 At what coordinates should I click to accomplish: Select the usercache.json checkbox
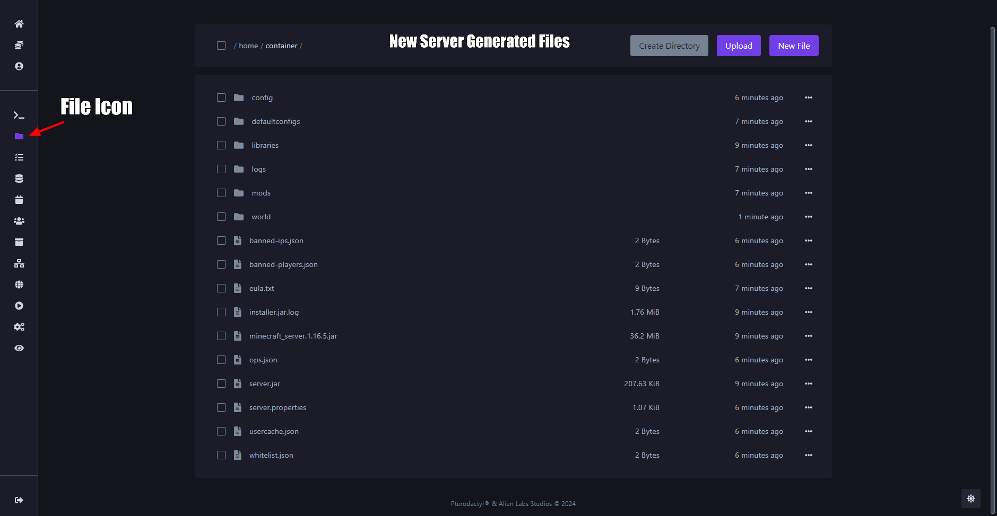tap(221, 431)
